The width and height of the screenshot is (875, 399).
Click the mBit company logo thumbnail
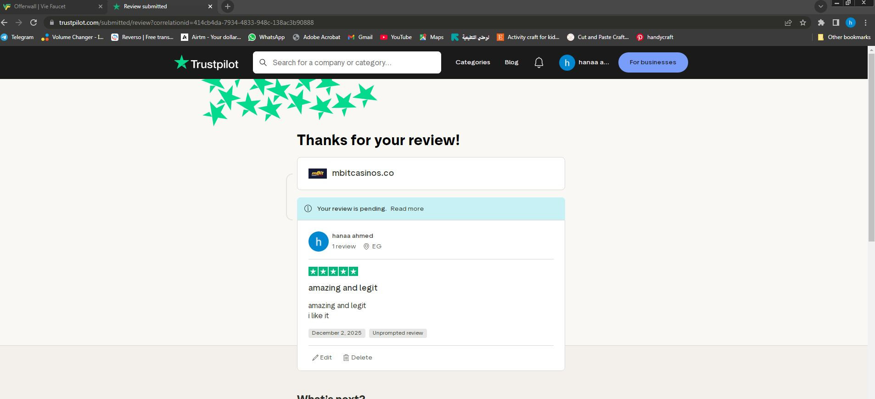point(317,174)
